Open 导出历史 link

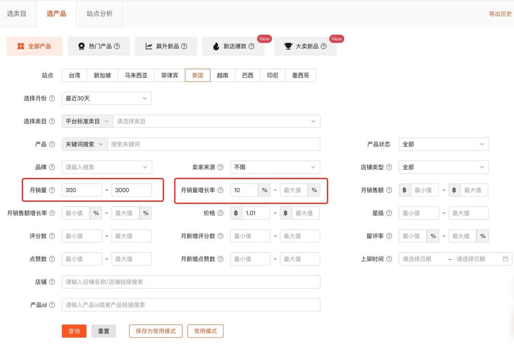tap(500, 14)
